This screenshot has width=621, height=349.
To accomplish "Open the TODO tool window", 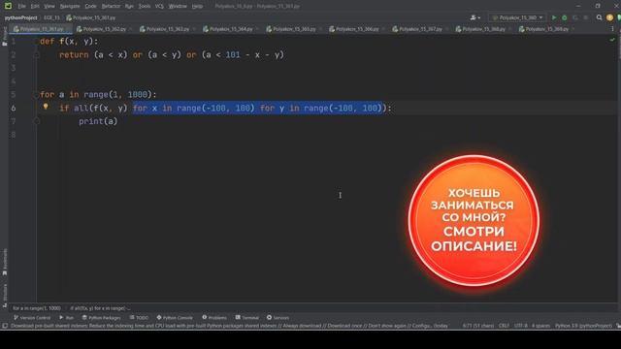I will tap(139, 318).
